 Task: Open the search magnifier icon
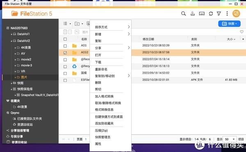pos(183,14)
